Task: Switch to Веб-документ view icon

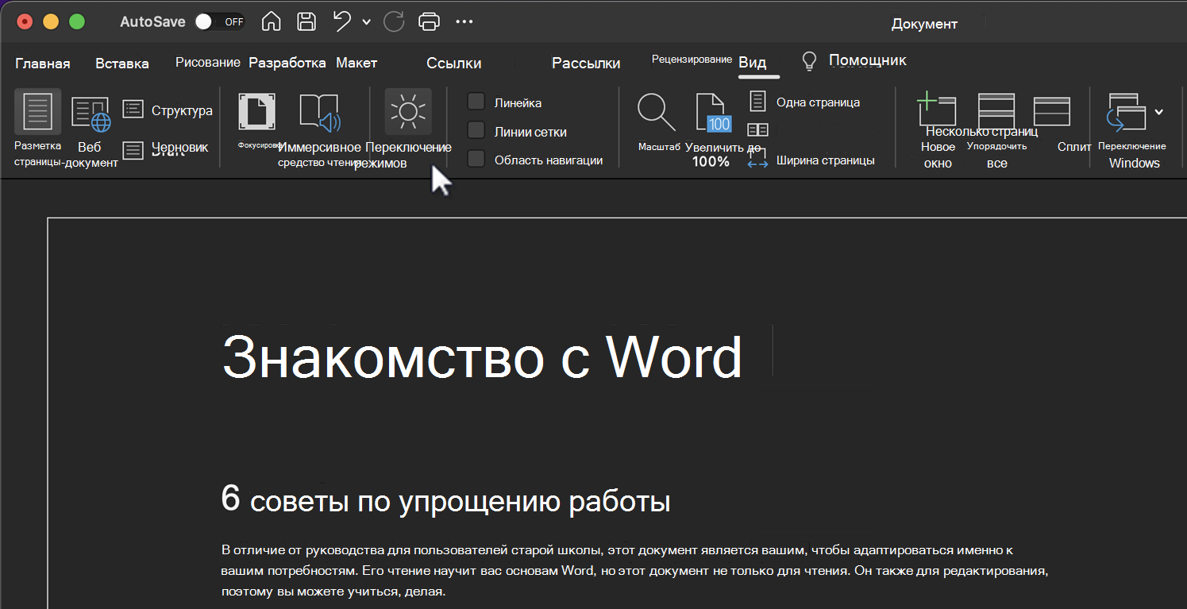Action: (x=91, y=114)
